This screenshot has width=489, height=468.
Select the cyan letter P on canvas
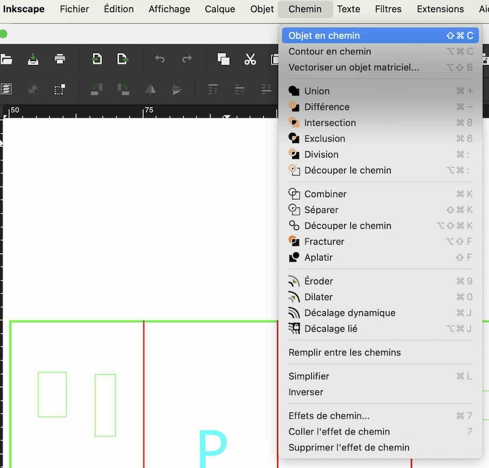pyautogui.click(x=213, y=448)
